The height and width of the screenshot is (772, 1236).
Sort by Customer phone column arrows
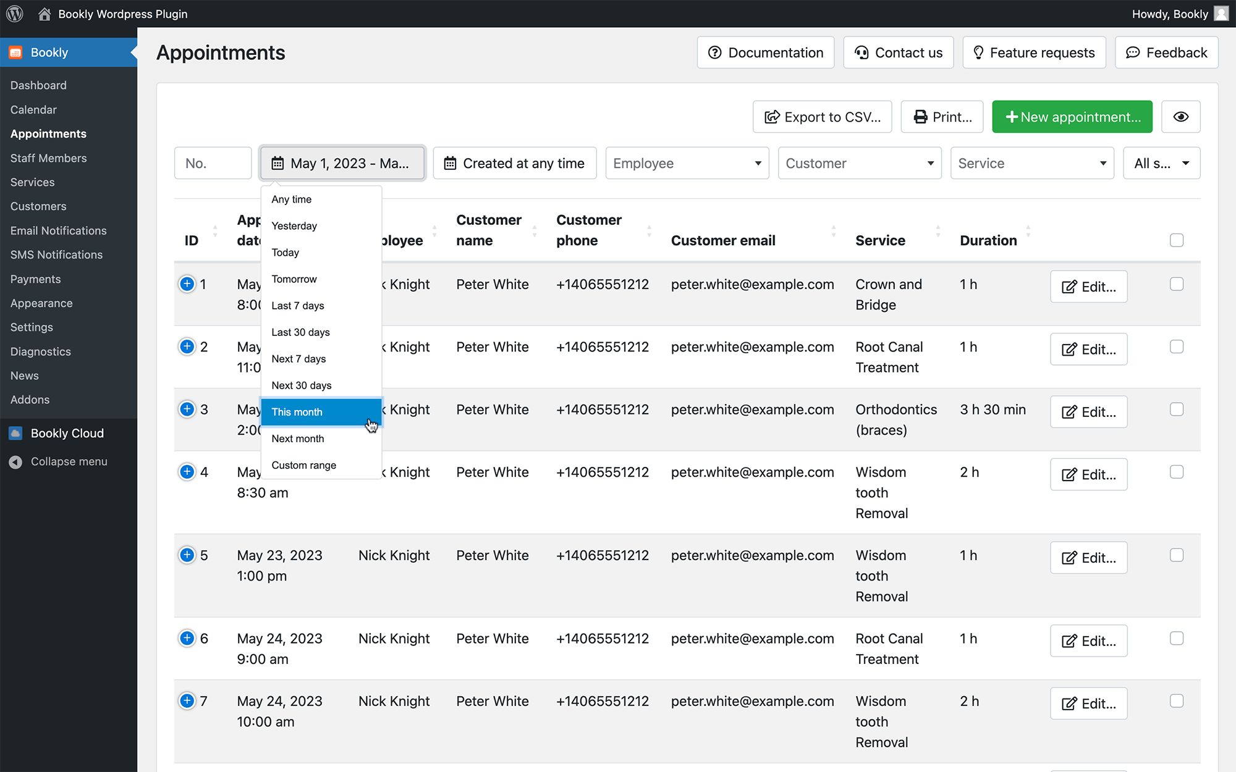(649, 231)
